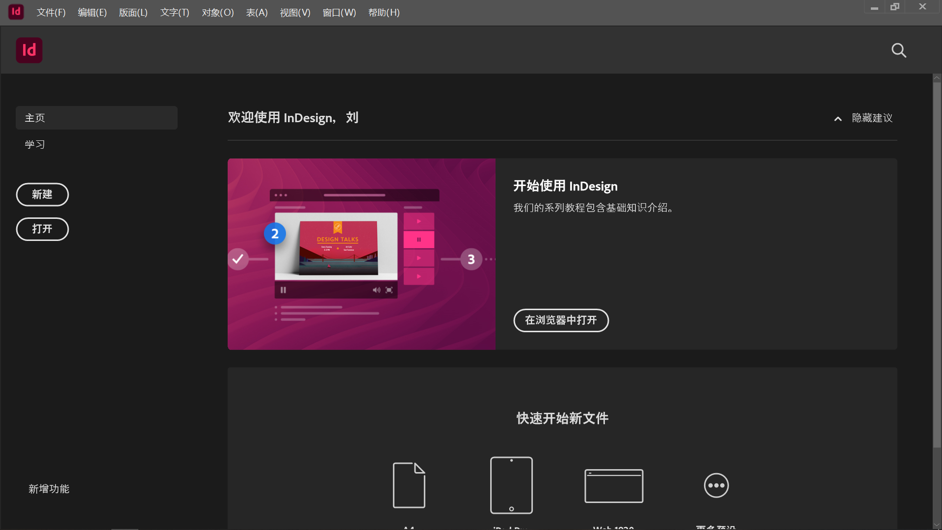Image resolution: width=942 pixels, height=530 pixels.
Task: Open the 对象(O) menu
Action: pyautogui.click(x=218, y=13)
